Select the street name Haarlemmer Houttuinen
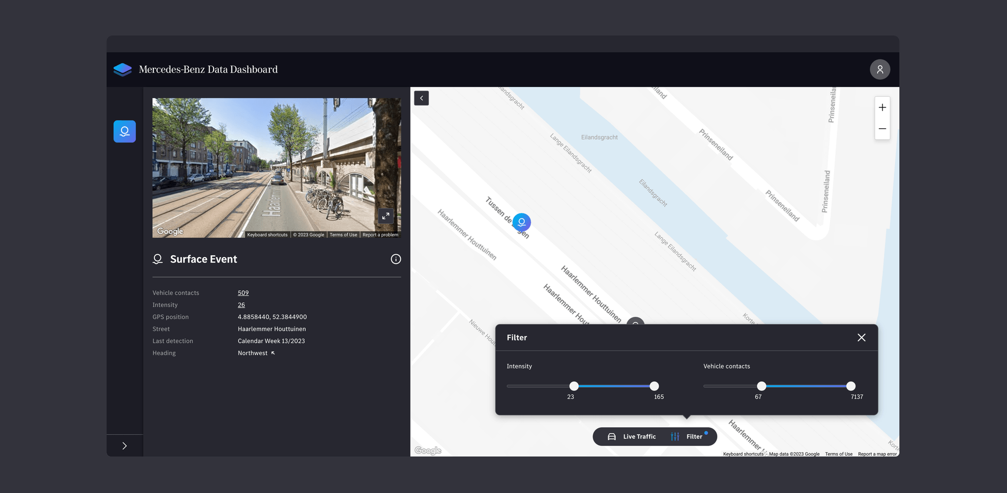 [x=272, y=329]
